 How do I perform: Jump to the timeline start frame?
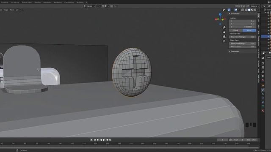(95, 140)
